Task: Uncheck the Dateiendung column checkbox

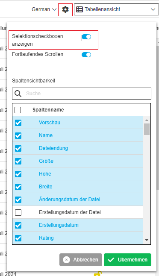Action: tap(18, 148)
